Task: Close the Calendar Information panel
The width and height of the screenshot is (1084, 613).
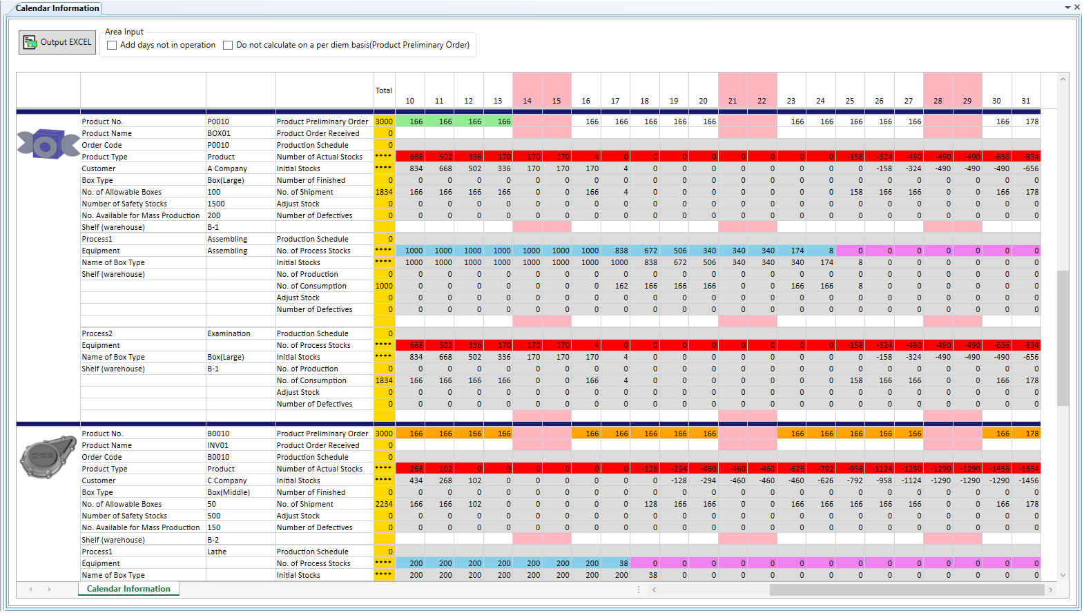Action: (1077, 7)
